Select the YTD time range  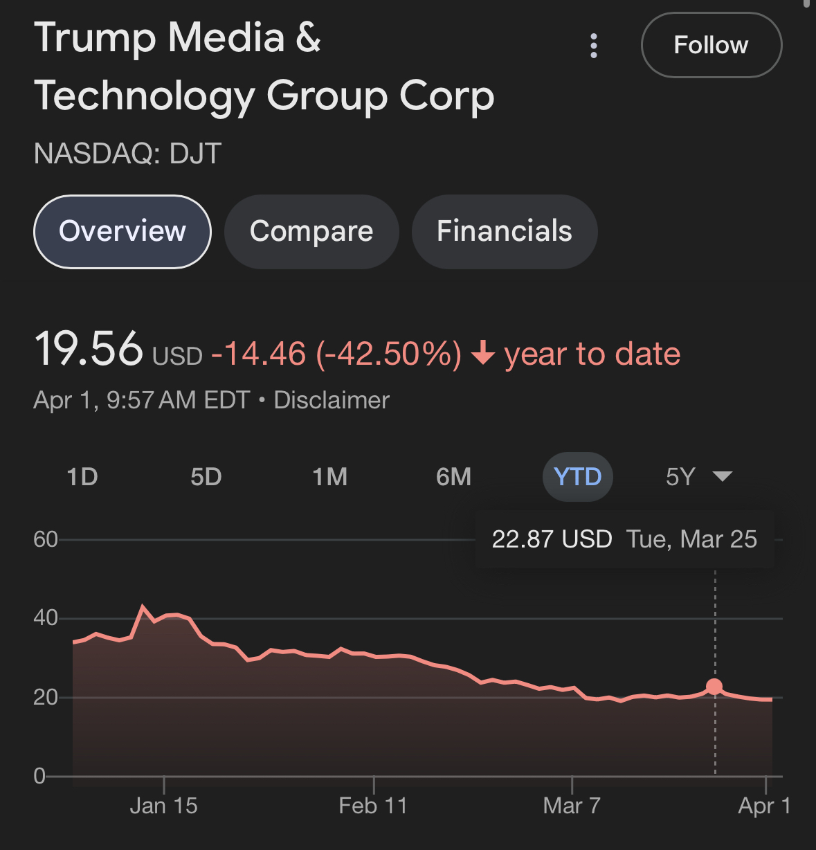577,477
